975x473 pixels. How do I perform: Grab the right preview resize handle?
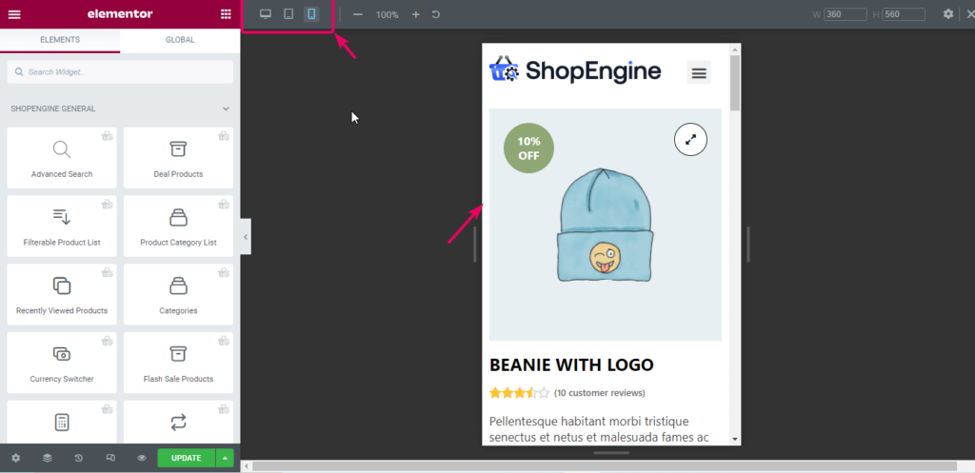pos(748,245)
